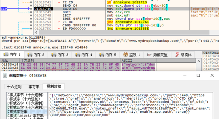Click the 内存 5 tab memory icon

point(102,54)
